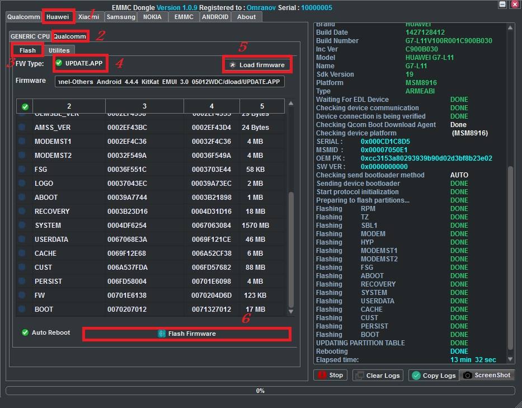The image size is (522, 408).
Task: Open the EMMC tab
Action: click(184, 17)
